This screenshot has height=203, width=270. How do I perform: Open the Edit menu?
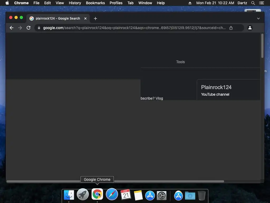[x=47, y=3]
